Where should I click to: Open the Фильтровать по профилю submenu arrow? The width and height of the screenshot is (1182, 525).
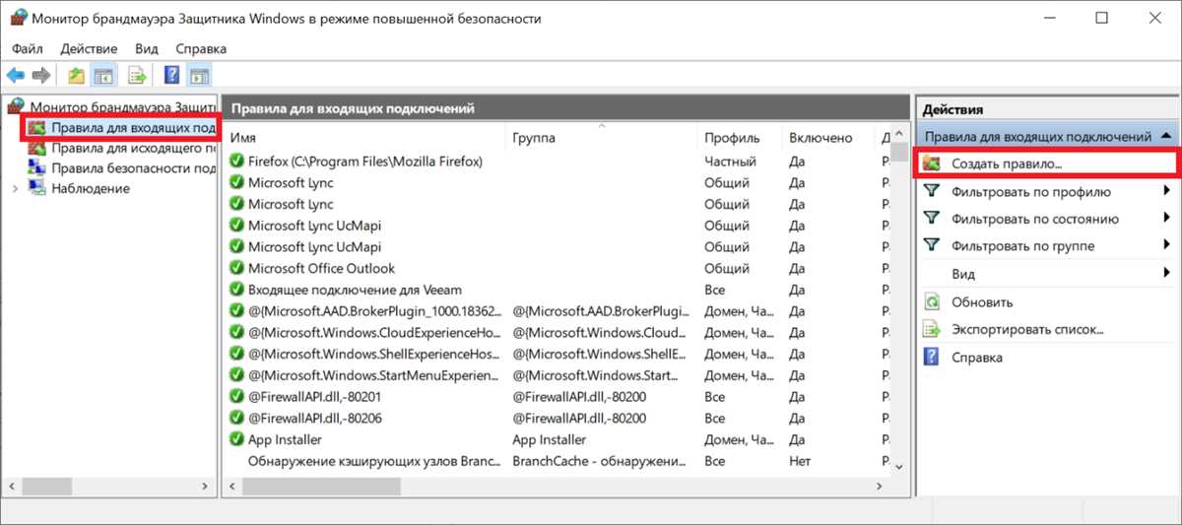(x=1166, y=191)
